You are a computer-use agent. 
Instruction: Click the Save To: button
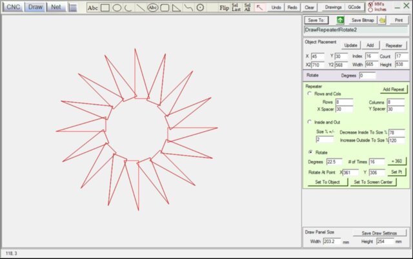[x=316, y=20]
